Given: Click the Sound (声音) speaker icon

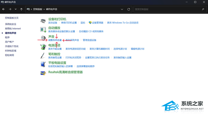Looking at the screenshot, I should point(43,38).
